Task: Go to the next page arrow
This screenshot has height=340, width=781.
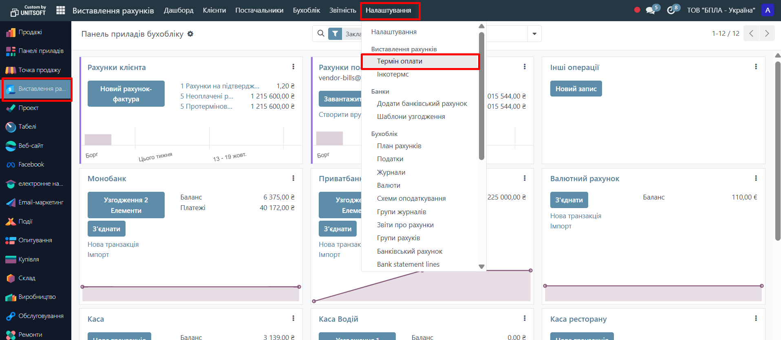Action: point(767,33)
